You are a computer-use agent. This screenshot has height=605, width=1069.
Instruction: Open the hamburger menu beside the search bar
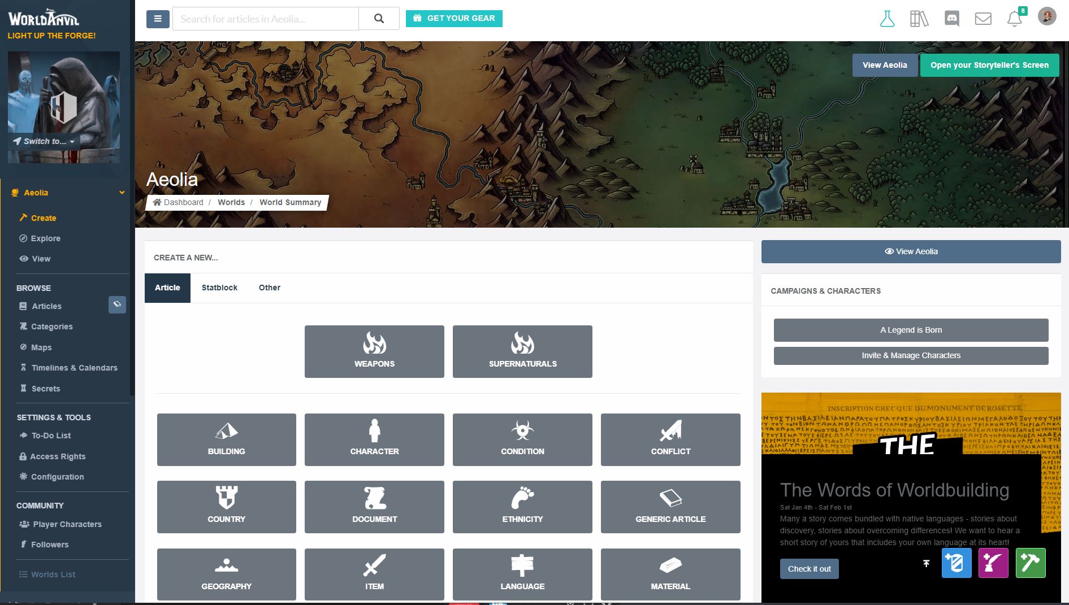coord(157,18)
